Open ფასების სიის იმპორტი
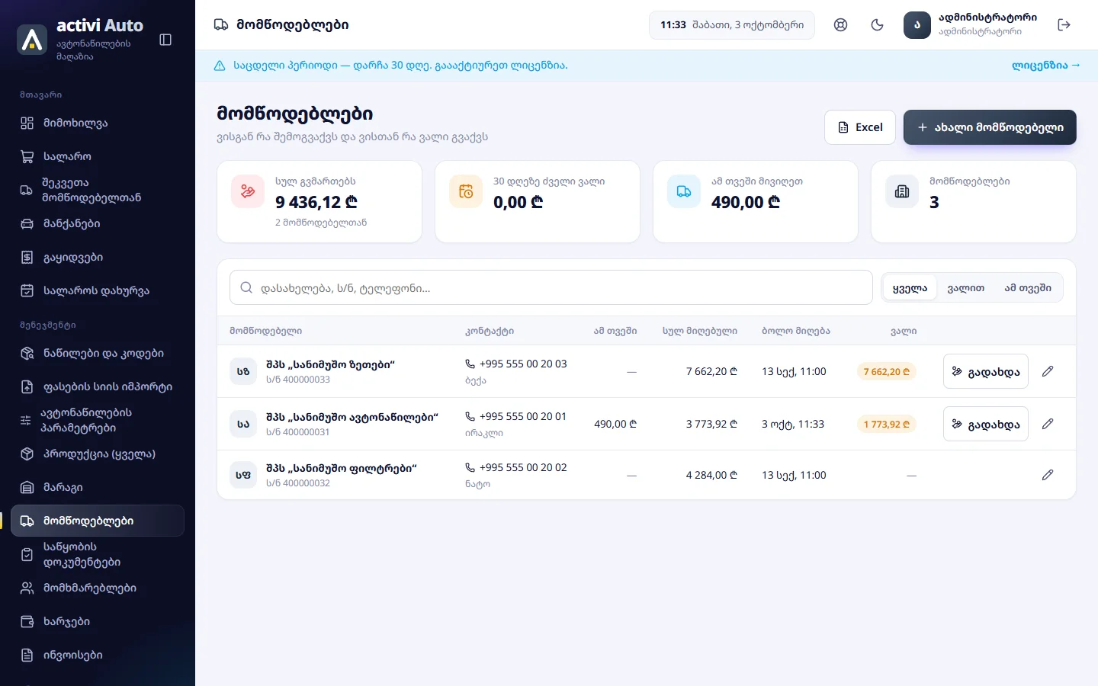 [x=98, y=387]
